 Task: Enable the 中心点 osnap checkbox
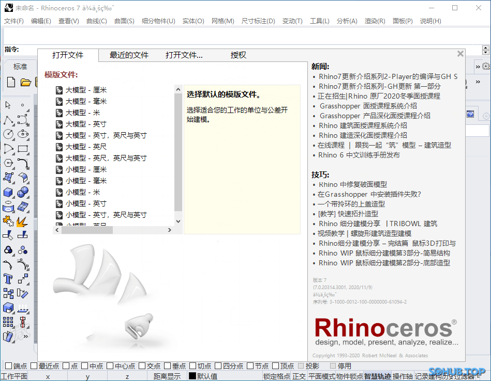tap(110, 366)
